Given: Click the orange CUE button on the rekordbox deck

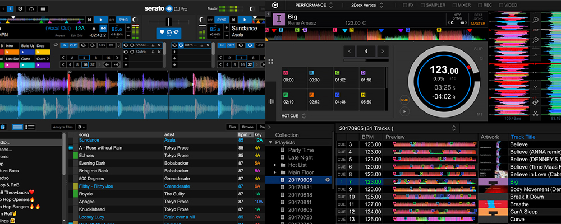Looking at the screenshot, I should tap(404, 100).
